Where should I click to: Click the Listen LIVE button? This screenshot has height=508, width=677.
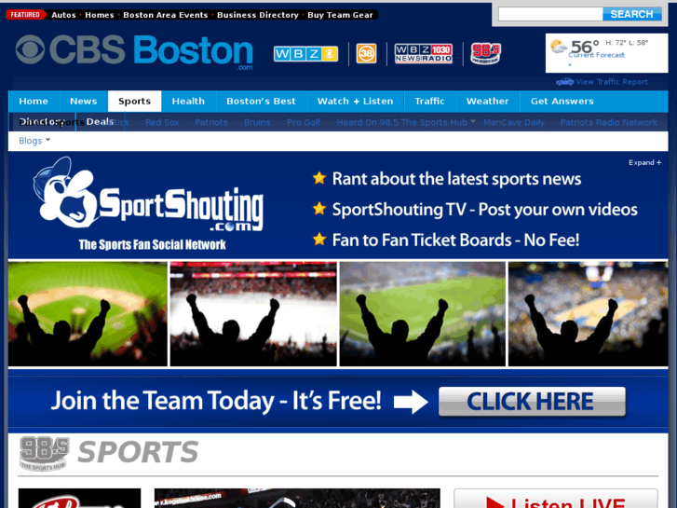[556, 500]
